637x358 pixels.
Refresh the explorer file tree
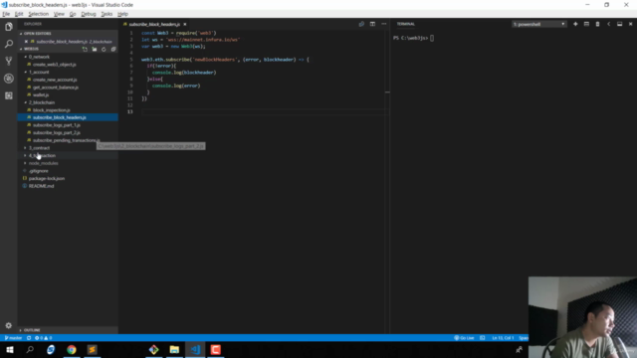(x=104, y=49)
